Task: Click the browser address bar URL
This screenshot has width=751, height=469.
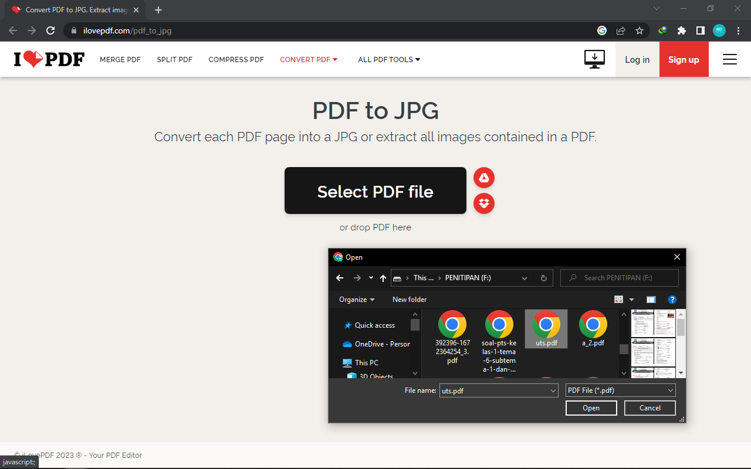Action: (x=127, y=30)
